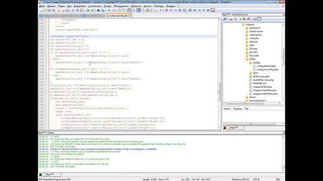Open Find with the binoculars icon
This screenshot has width=323, height=181.
pos(98,10)
